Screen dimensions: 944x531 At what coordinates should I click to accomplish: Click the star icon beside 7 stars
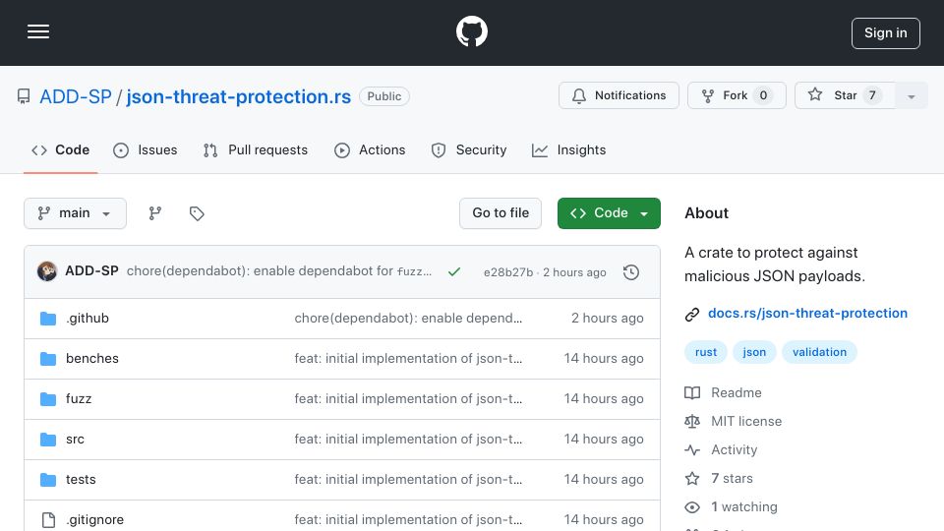(x=692, y=478)
